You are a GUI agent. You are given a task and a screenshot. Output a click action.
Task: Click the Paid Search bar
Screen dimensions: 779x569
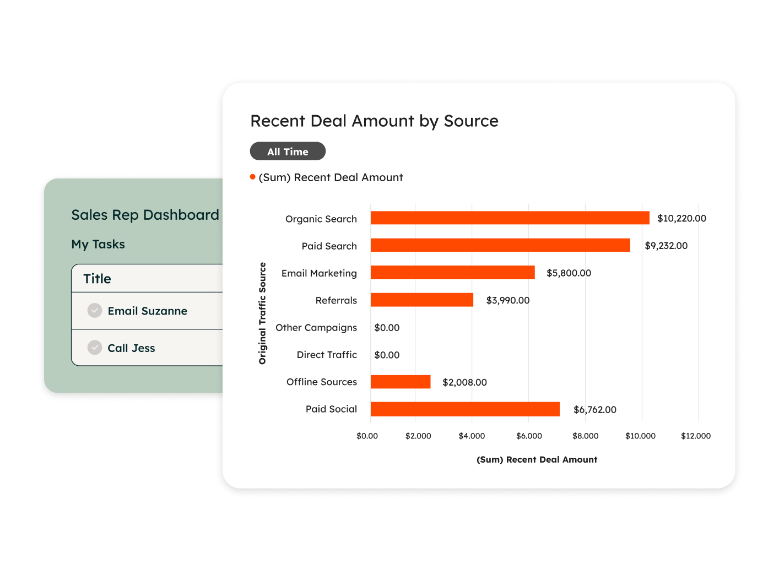click(x=500, y=245)
